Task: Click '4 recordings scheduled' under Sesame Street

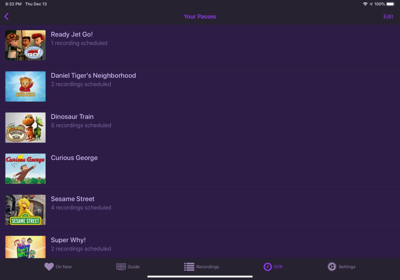Action: click(81, 207)
